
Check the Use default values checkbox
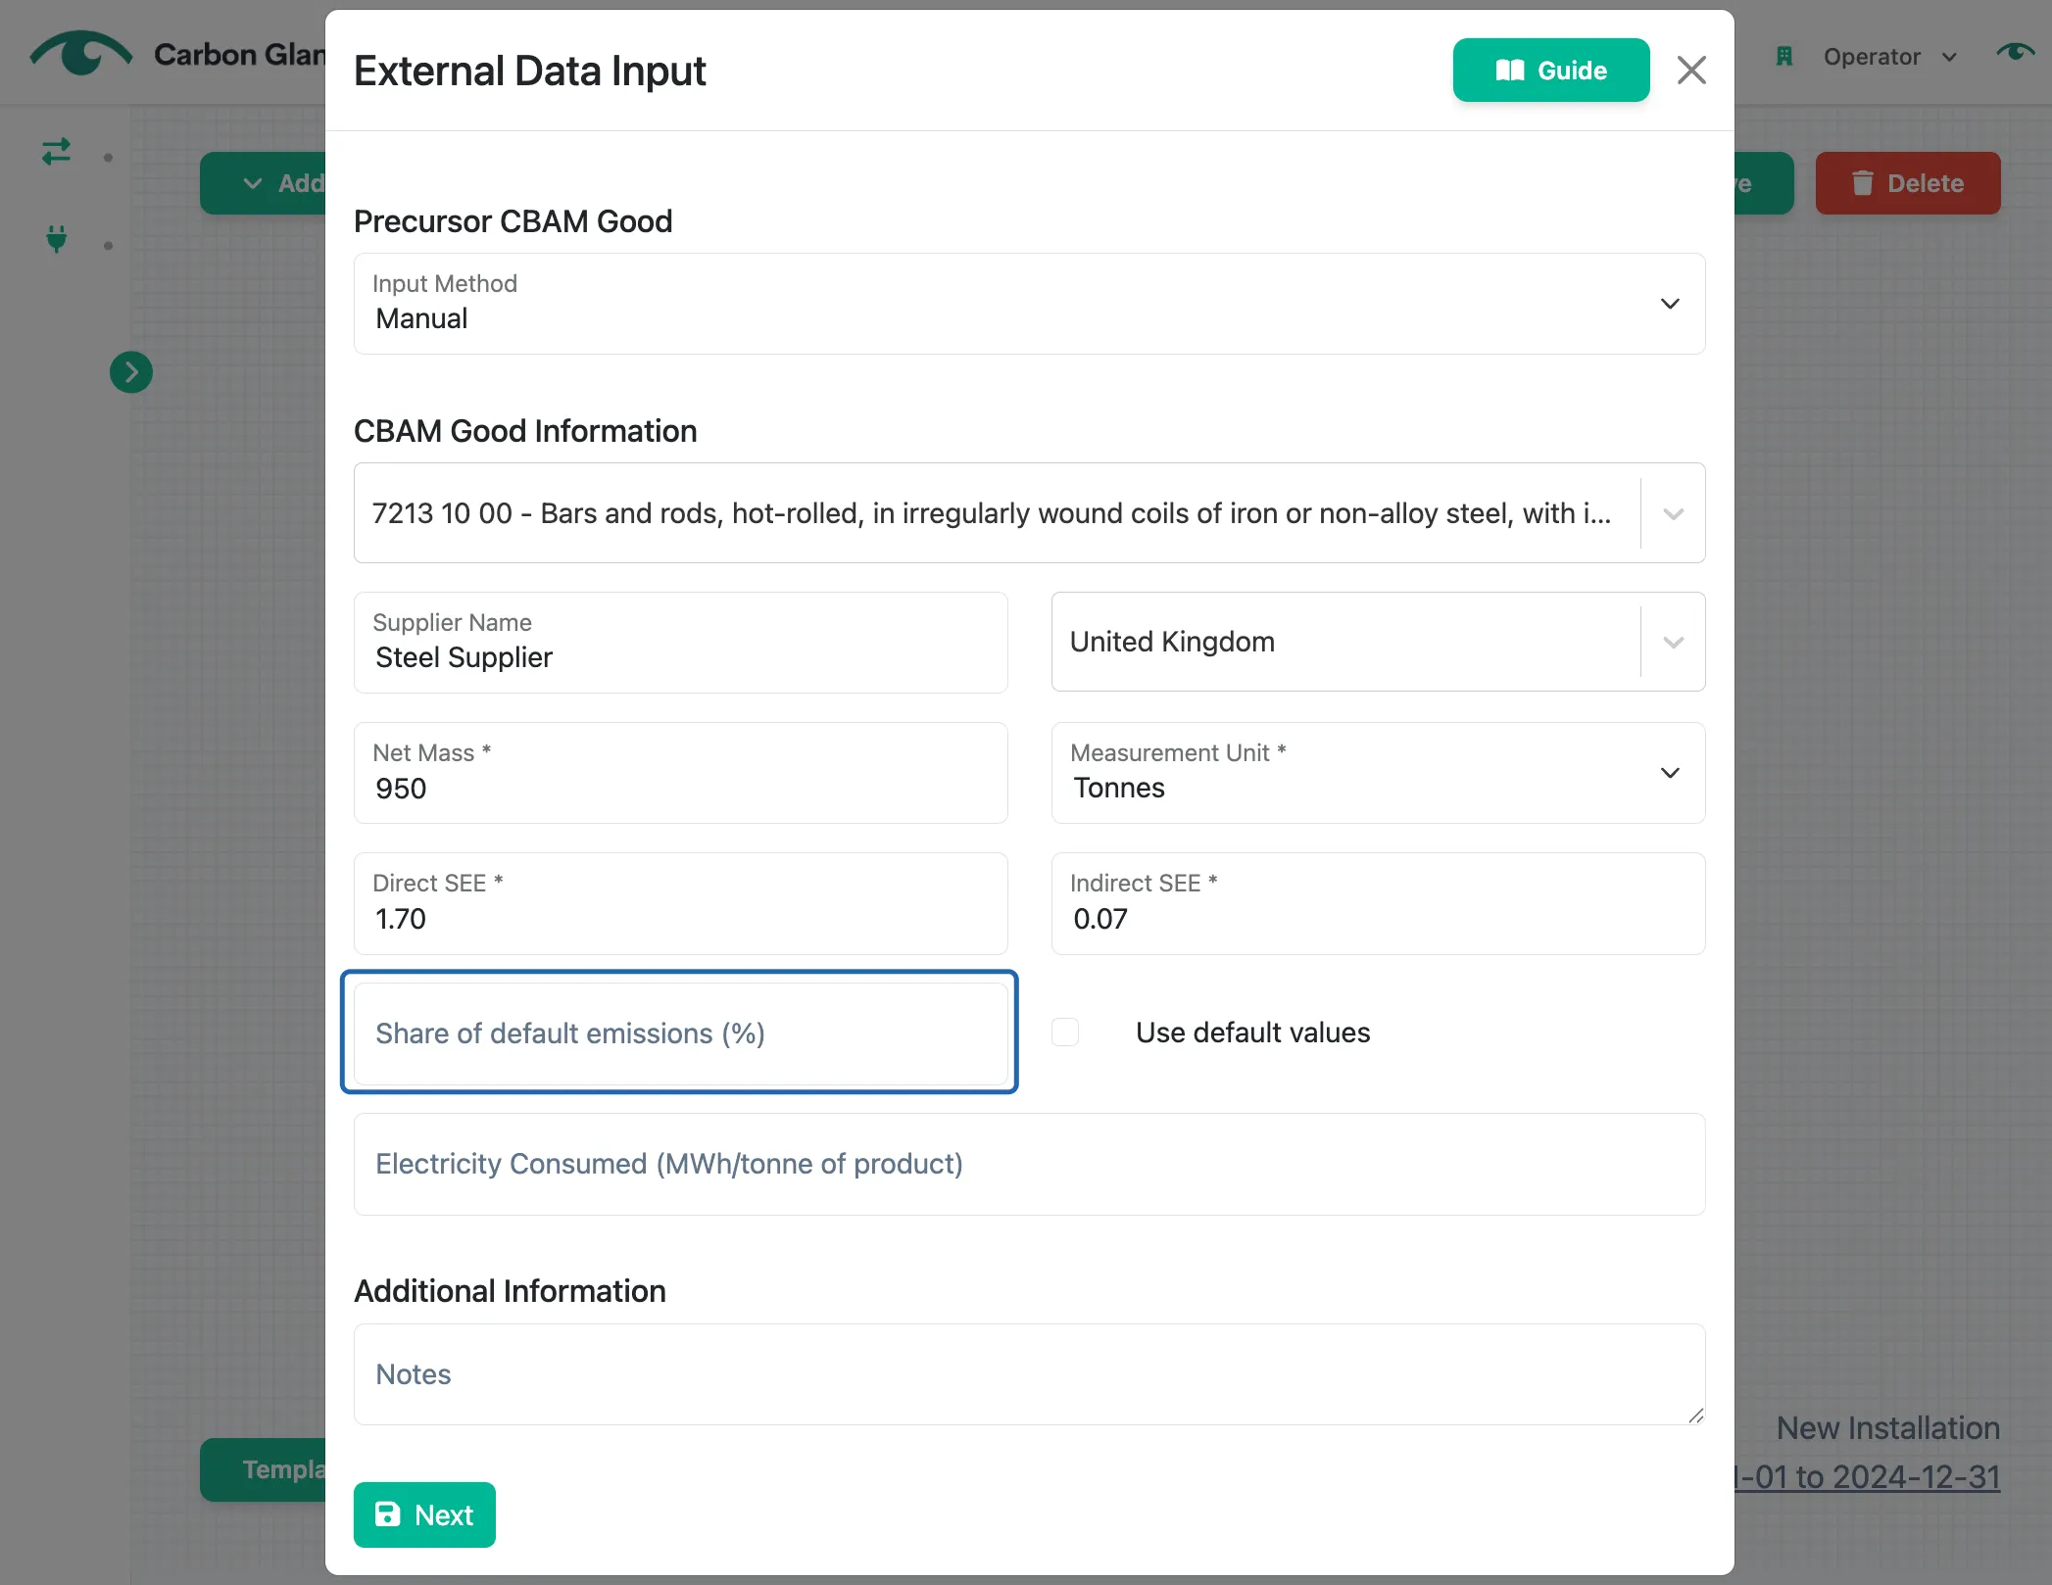click(x=1065, y=1032)
